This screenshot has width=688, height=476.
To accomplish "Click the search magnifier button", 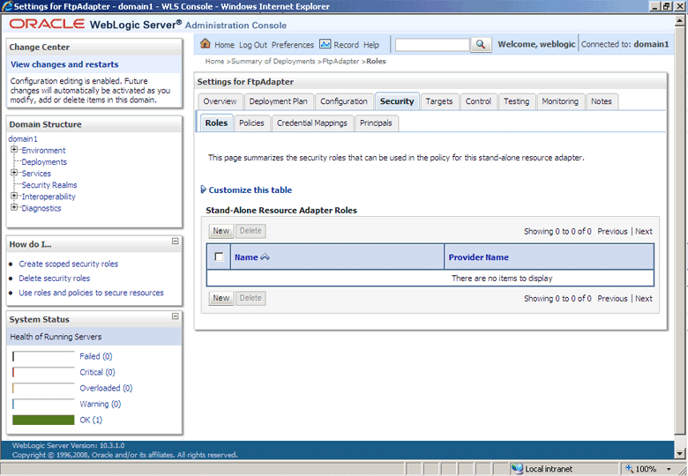I will click(x=481, y=44).
